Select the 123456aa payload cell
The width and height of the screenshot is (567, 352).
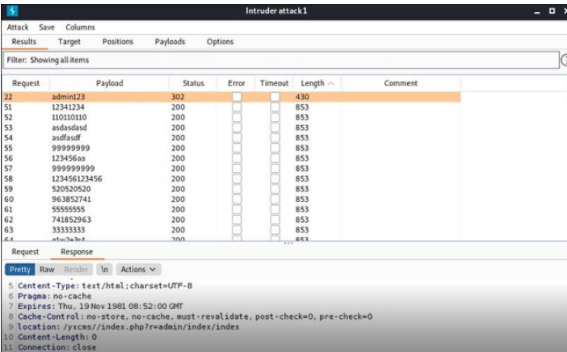pyautogui.click(x=69, y=158)
